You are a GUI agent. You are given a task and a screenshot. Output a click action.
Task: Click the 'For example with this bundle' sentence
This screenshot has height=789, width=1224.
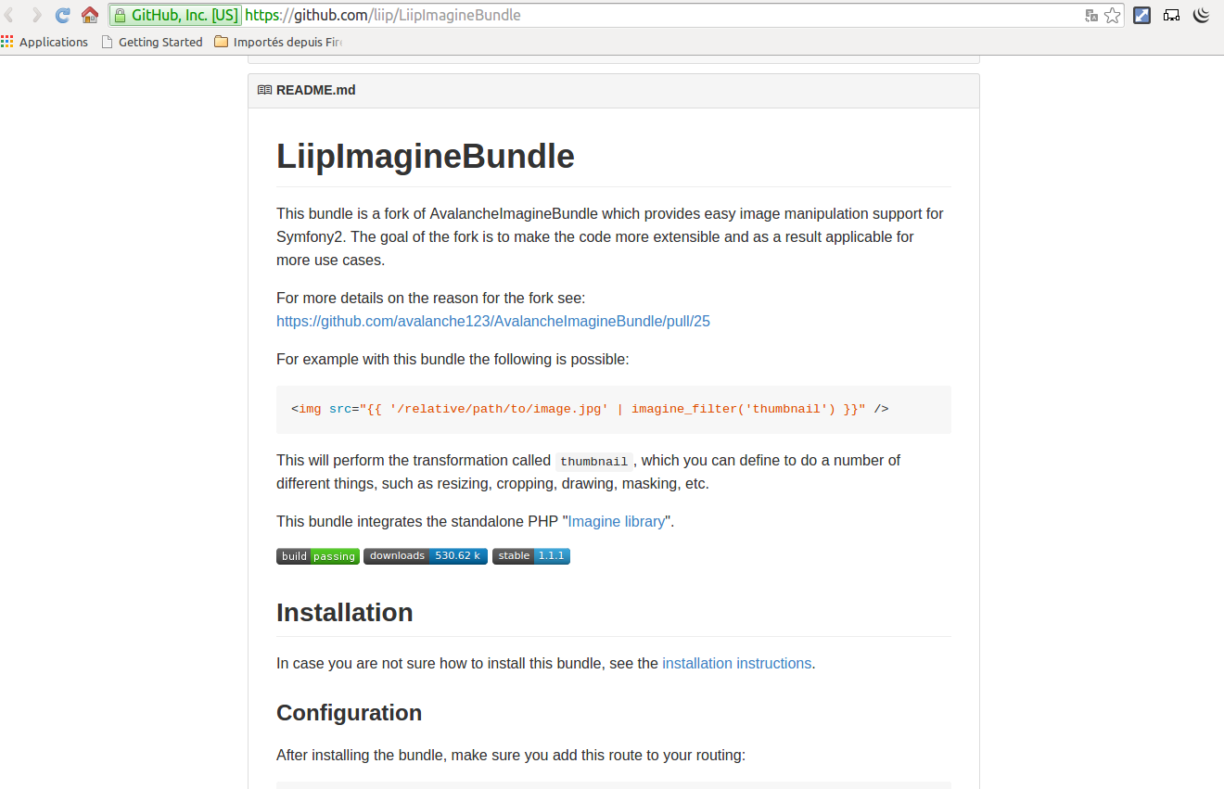(x=453, y=359)
